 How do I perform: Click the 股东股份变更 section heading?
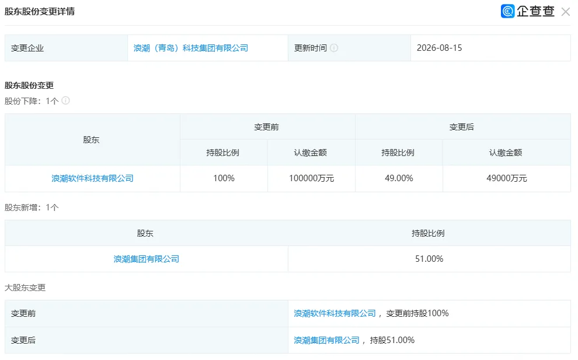[x=29, y=85]
